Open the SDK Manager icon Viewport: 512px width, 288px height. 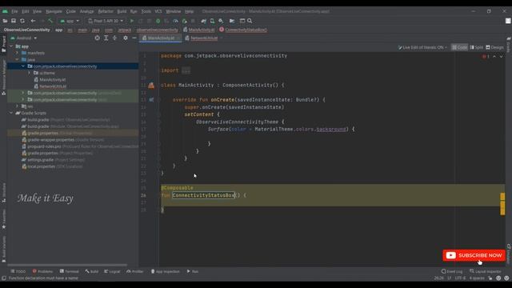pyautogui.click(x=221, y=21)
